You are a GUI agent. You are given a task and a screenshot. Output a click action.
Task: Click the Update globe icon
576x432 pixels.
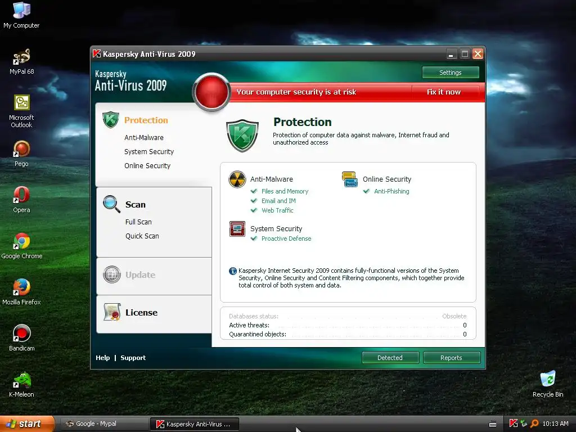112,274
